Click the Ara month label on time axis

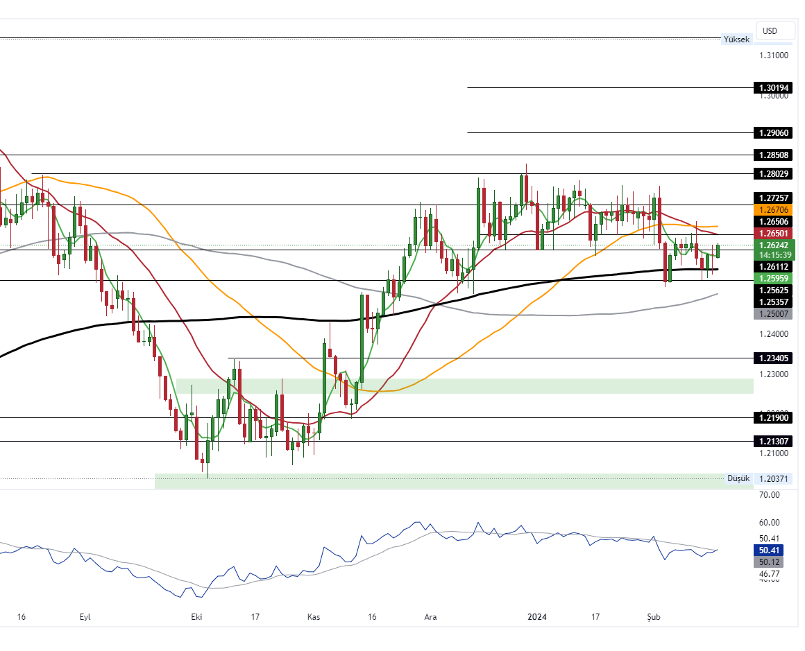point(430,616)
